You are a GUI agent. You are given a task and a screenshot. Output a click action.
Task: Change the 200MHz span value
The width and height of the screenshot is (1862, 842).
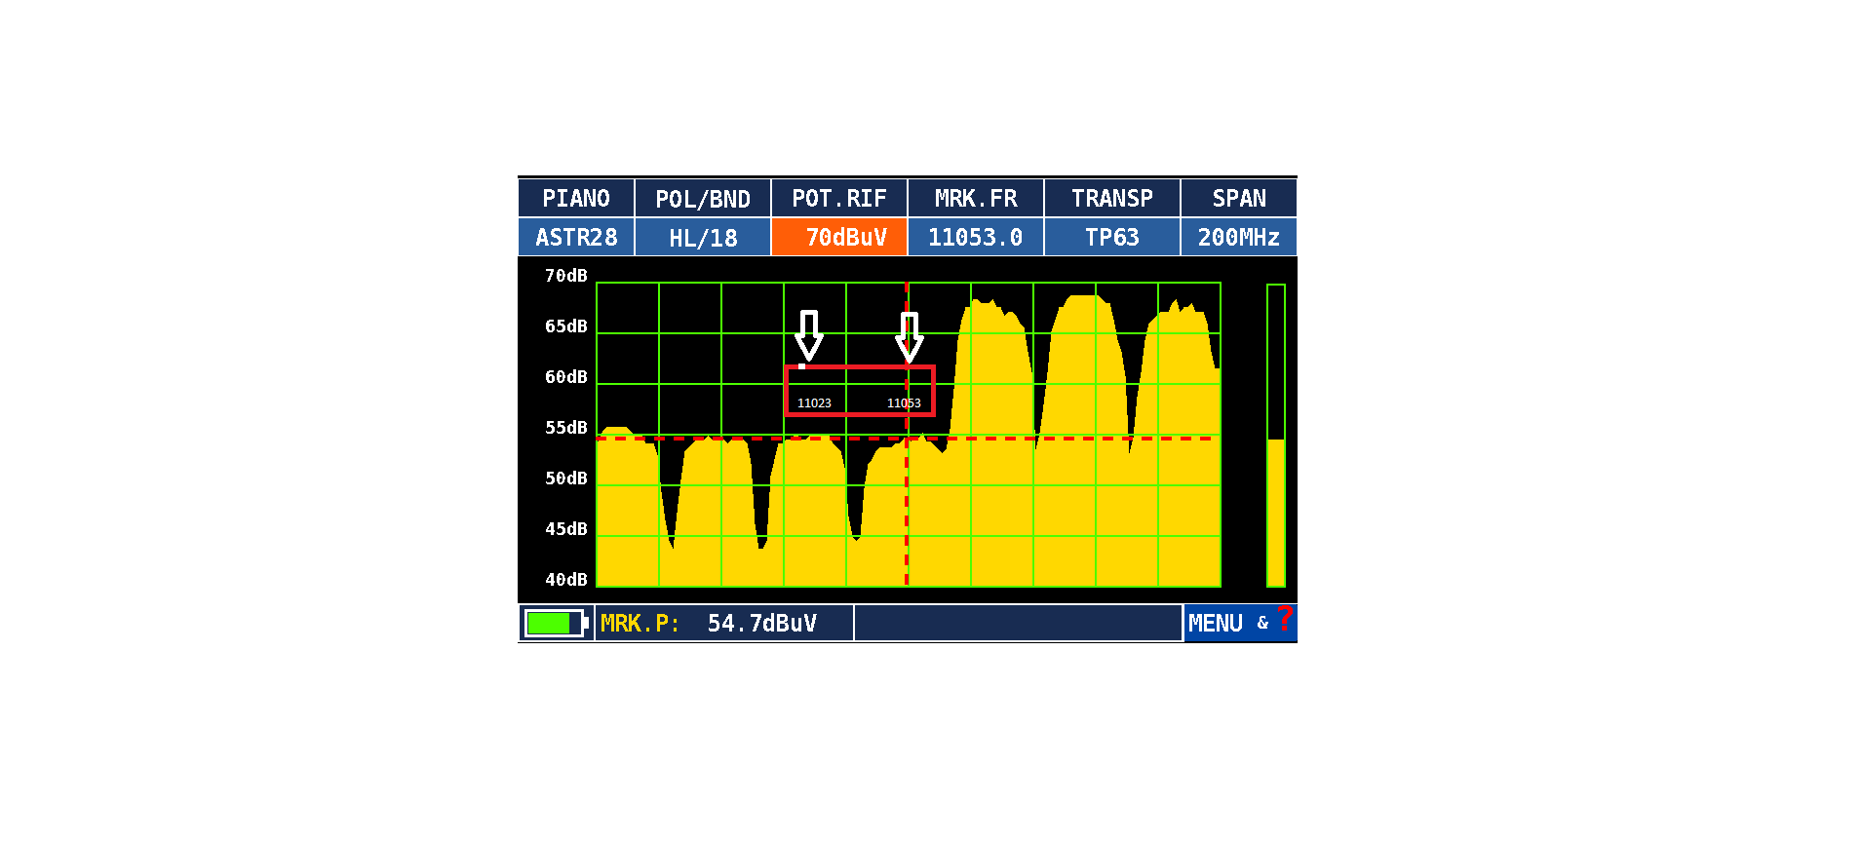1239,238
